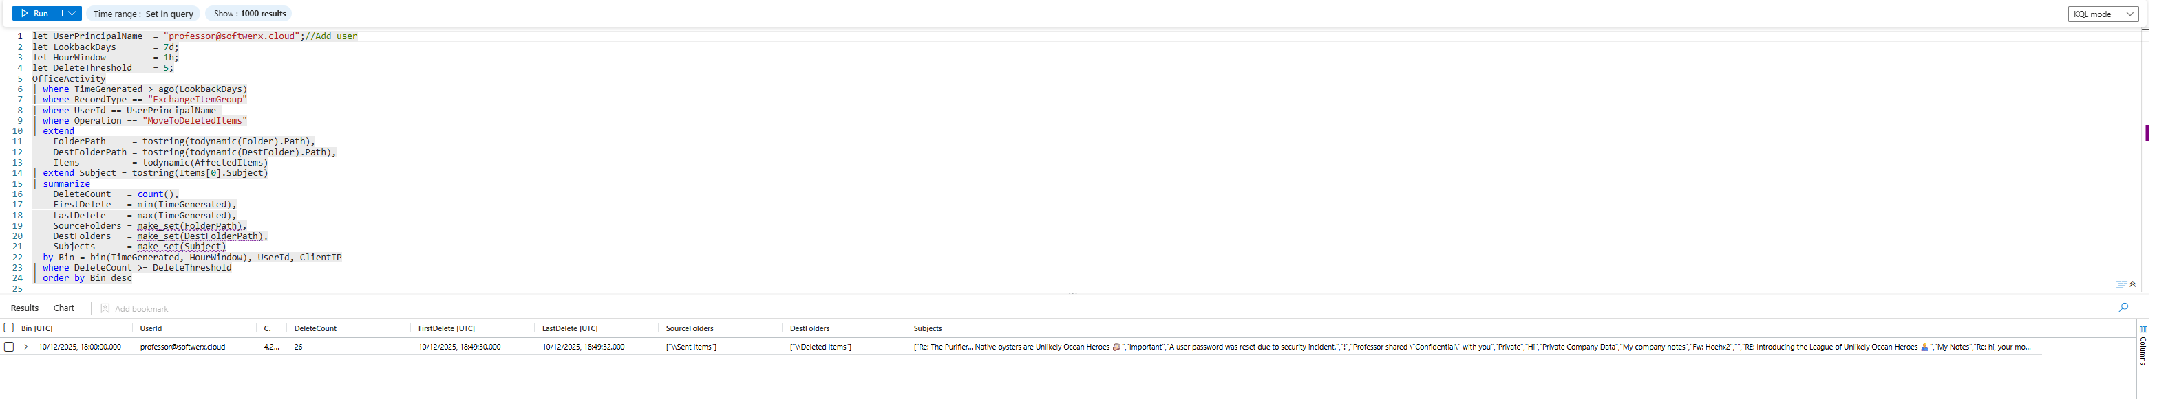Click the format query icon

tap(2120, 284)
